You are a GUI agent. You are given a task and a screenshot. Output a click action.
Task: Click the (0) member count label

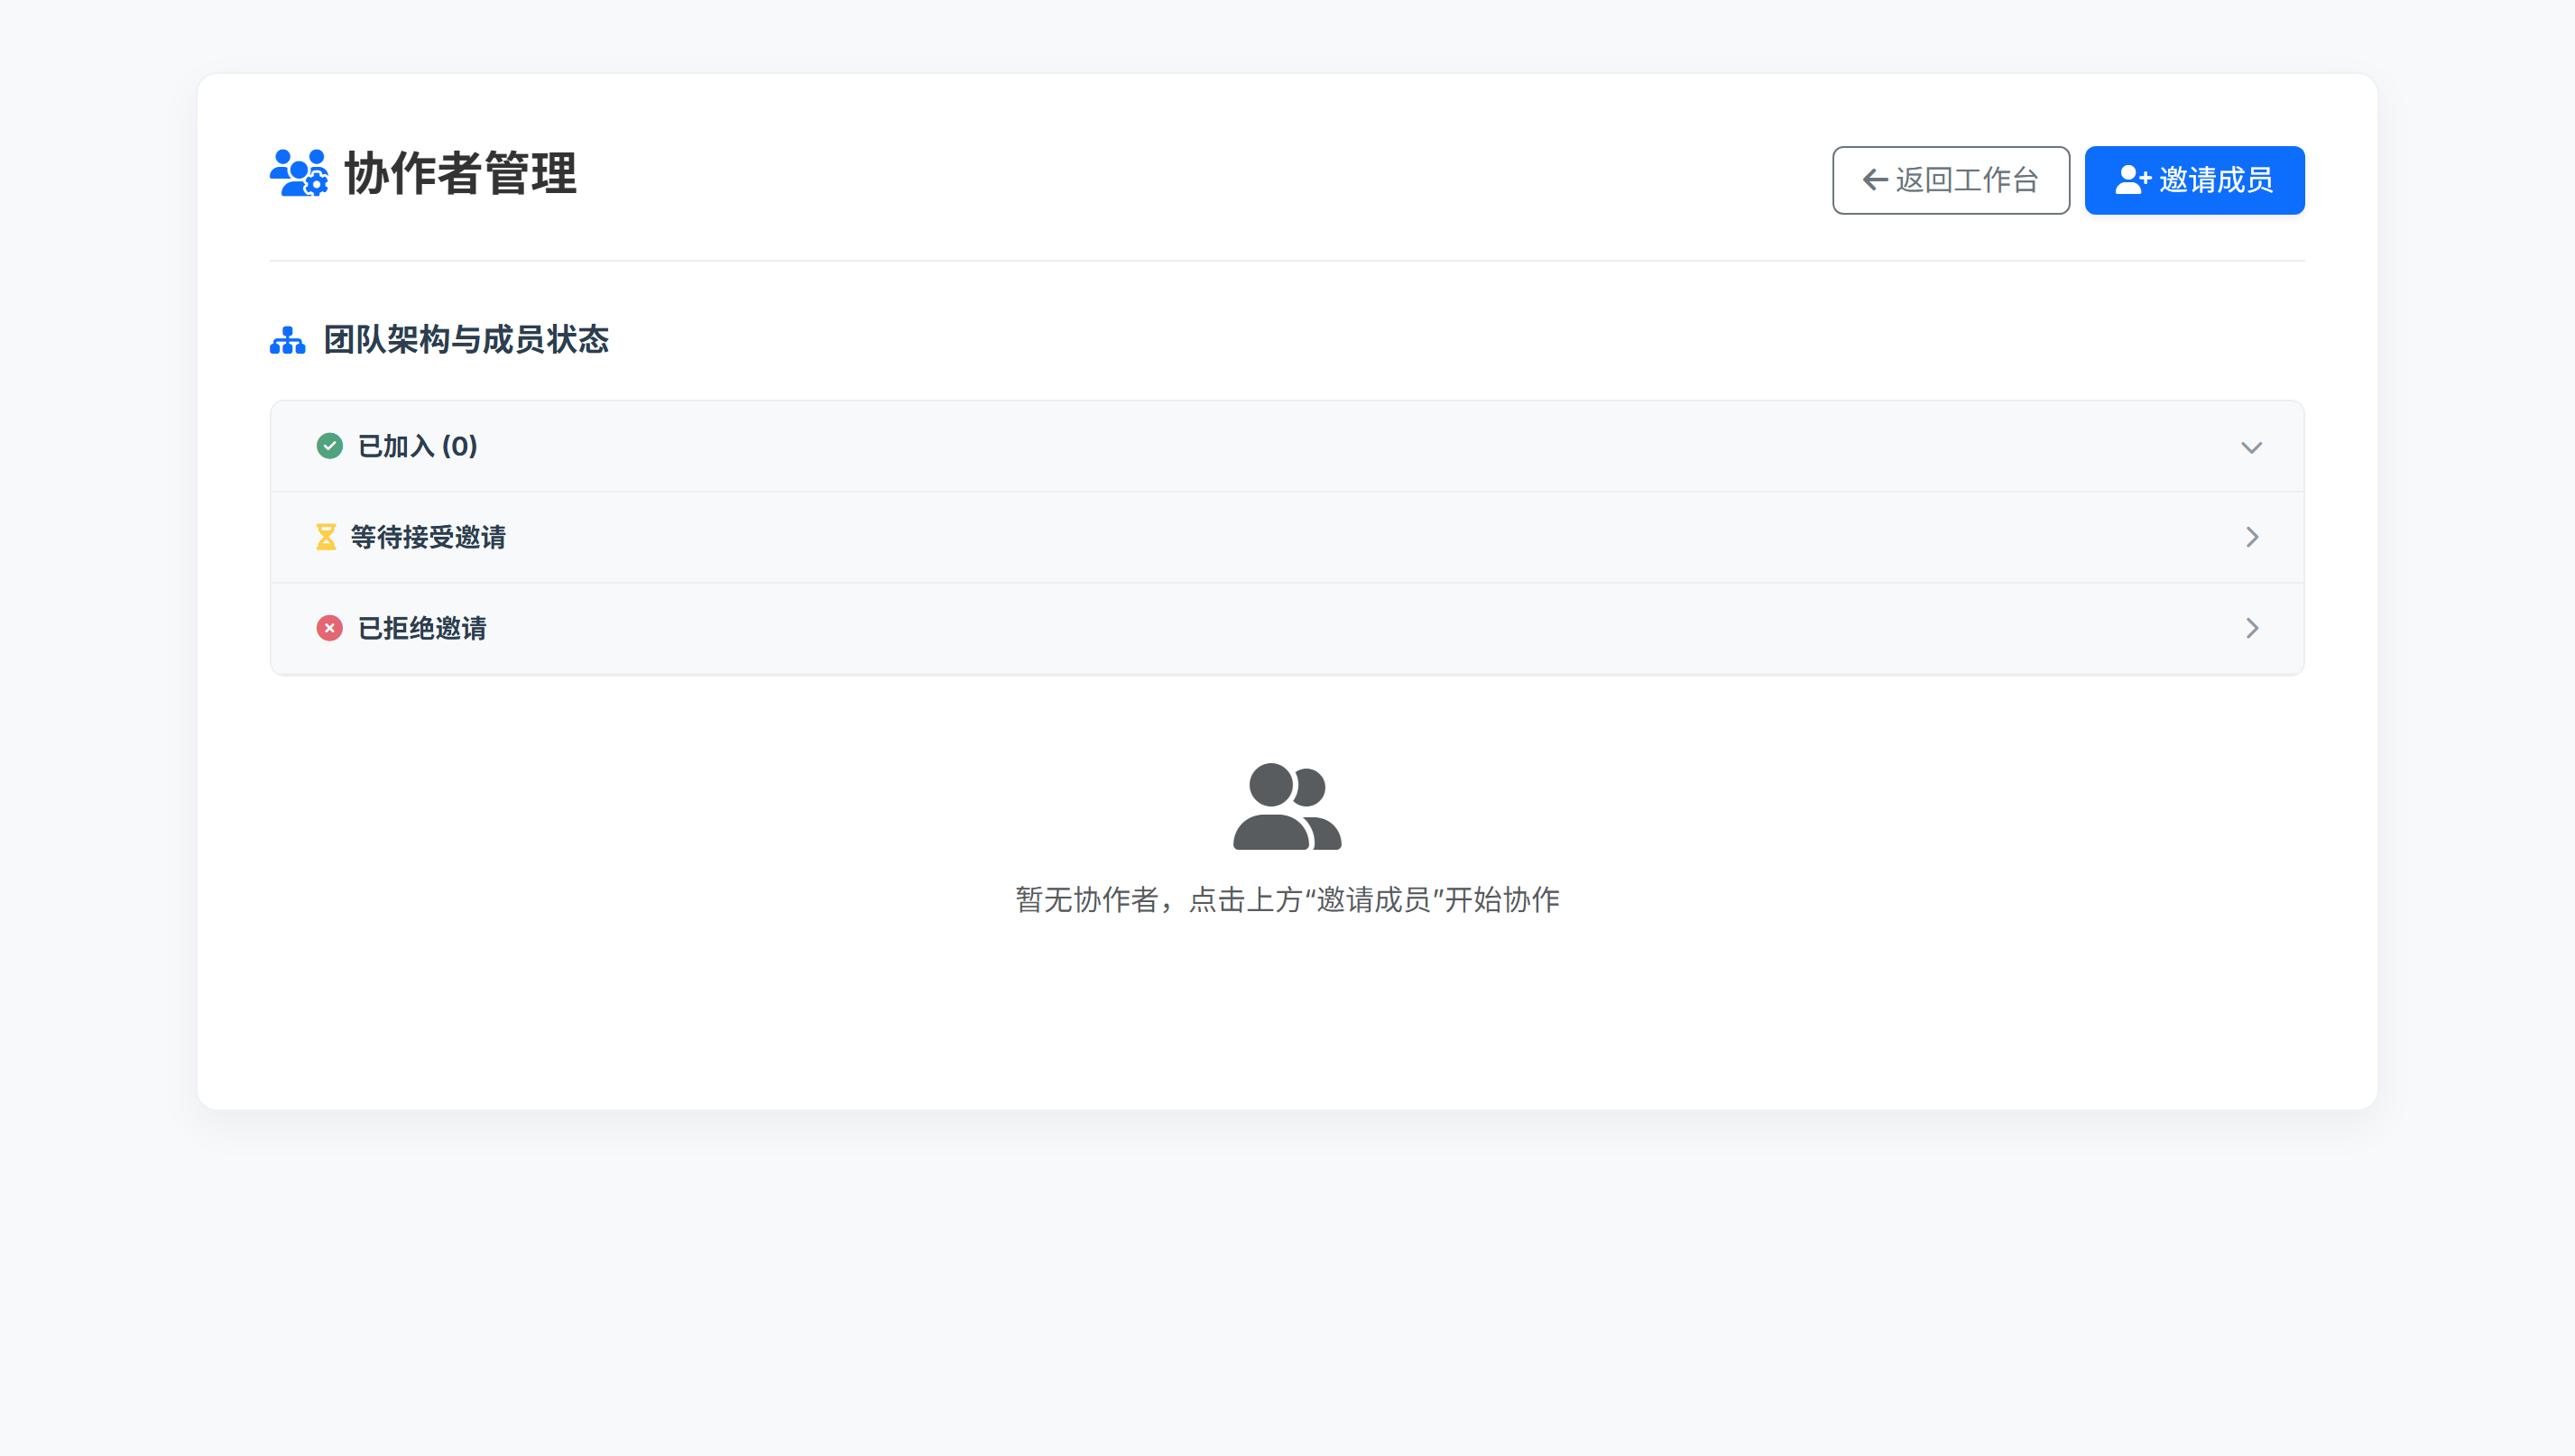pyautogui.click(x=462, y=446)
